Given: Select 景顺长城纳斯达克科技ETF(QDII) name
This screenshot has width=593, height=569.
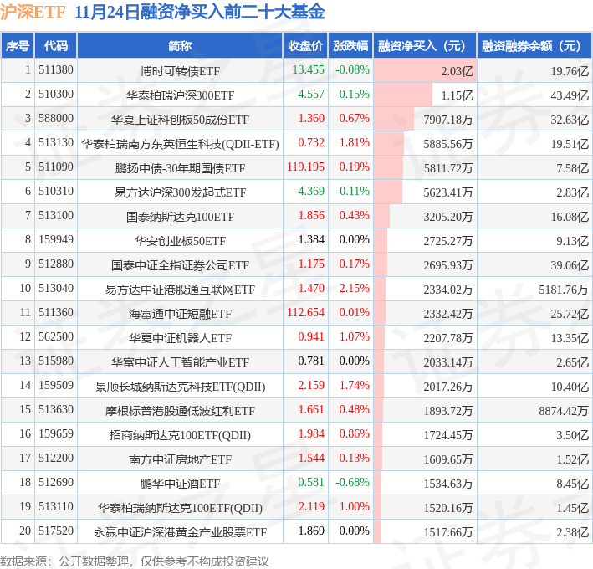Looking at the screenshot, I should point(180,386).
